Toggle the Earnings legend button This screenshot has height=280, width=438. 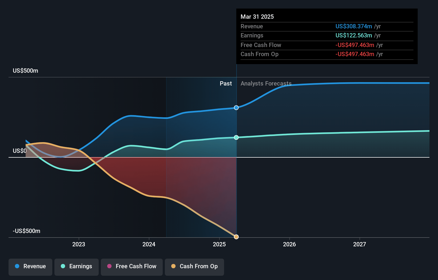click(77, 267)
